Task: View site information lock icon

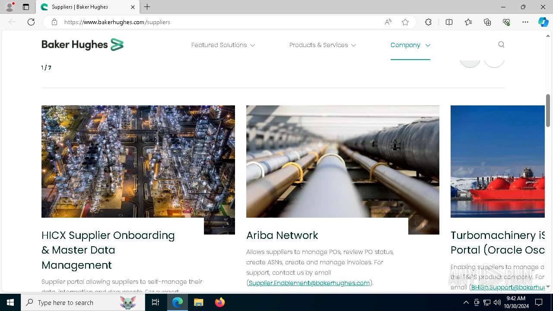Action: [54, 22]
